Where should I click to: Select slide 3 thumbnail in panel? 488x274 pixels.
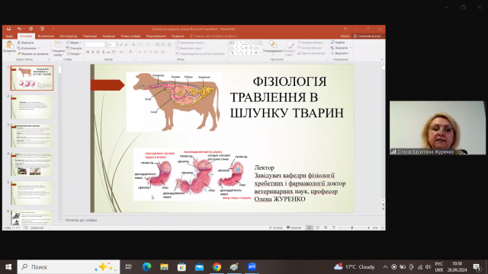tap(32, 135)
